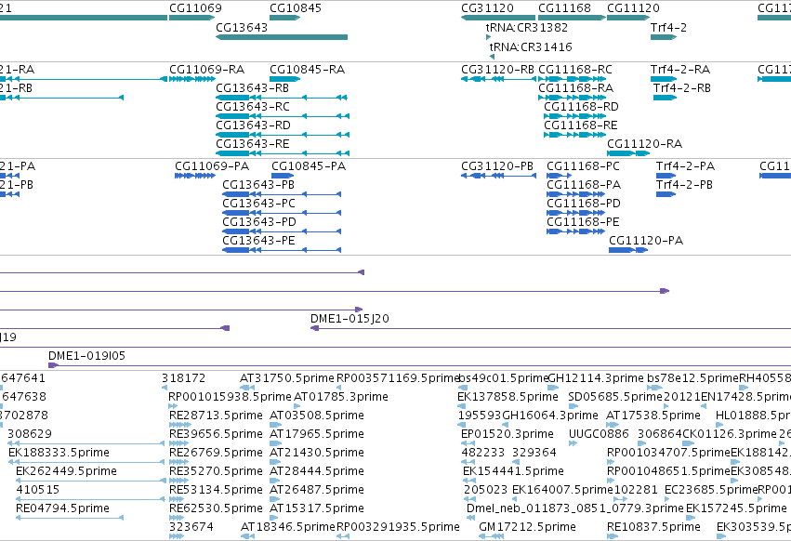Click the CG31120 gene glyph
The image size is (791, 541).
tap(498, 18)
